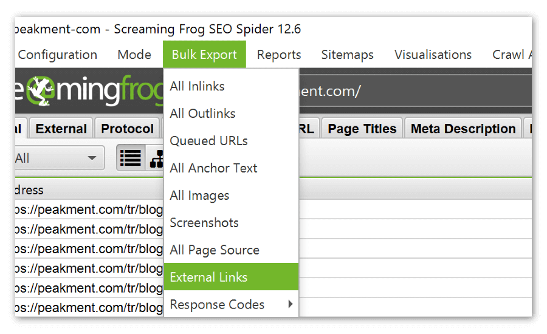Select All Anchor Text menu entry
The width and height of the screenshot is (547, 334).
point(213,168)
